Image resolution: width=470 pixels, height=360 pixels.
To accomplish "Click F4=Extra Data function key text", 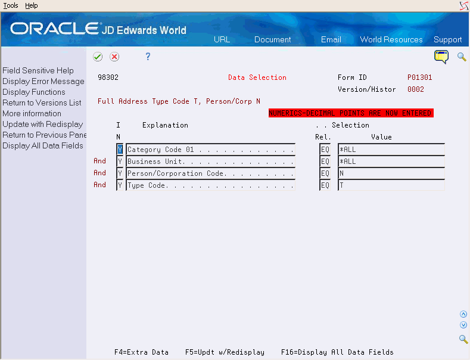I will (x=141, y=352).
